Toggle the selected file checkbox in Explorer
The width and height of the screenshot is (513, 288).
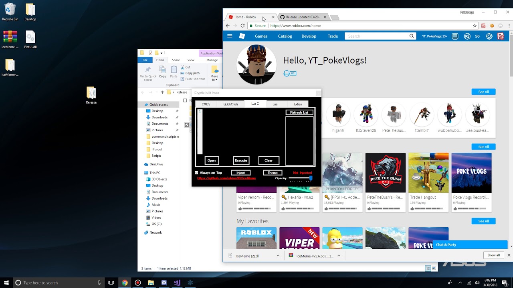[x=187, y=125]
